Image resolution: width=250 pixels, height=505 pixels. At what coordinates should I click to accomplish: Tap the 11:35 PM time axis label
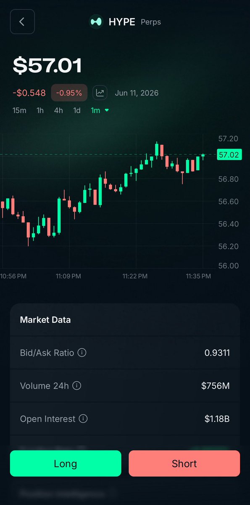198,276
